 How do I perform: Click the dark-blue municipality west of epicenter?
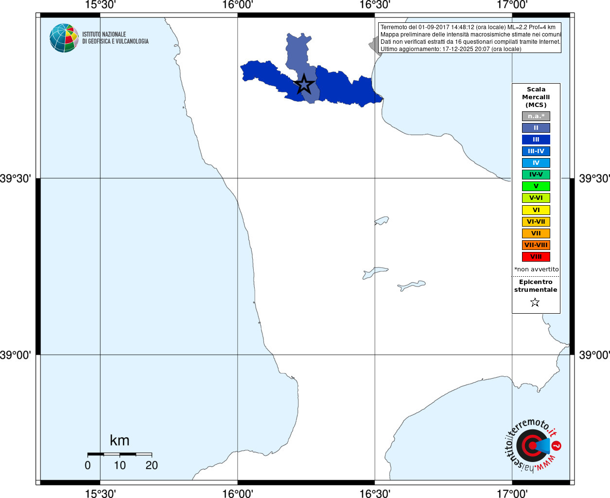[x=267, y=78]
